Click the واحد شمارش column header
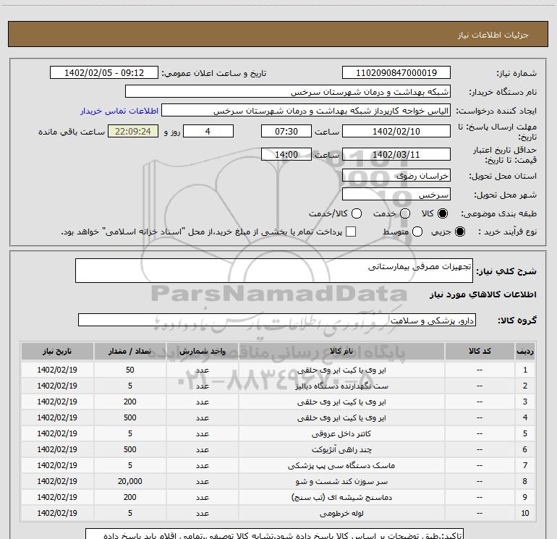The height and width of the screenshot is (539, 557). click(x=202, y=351)
